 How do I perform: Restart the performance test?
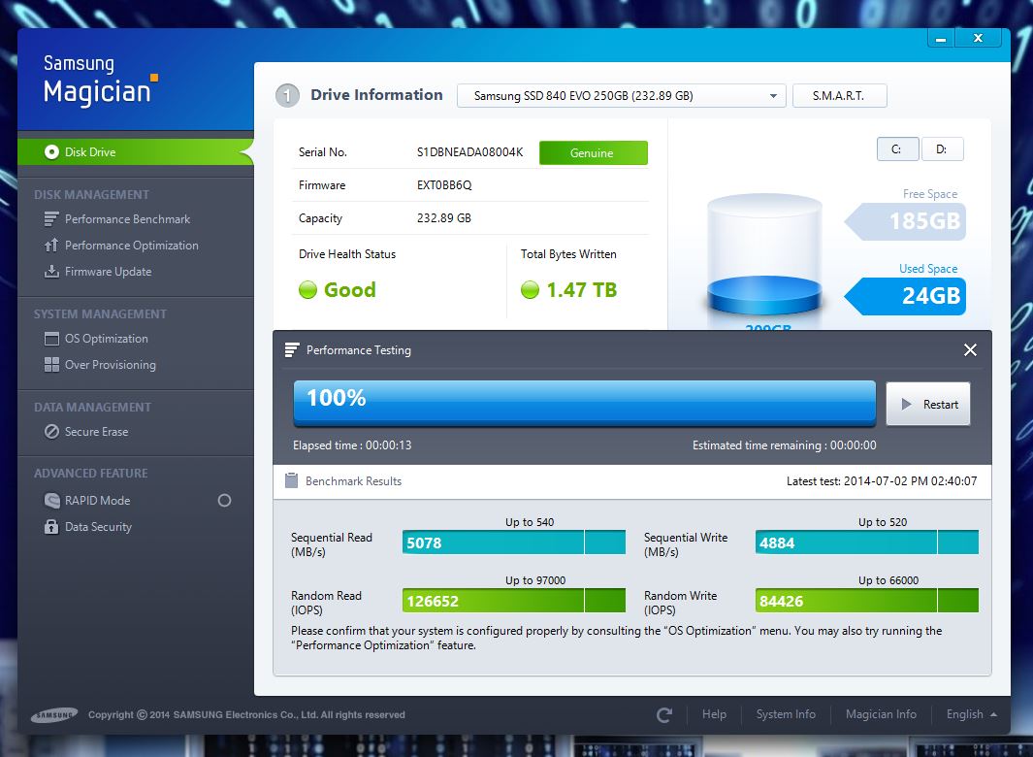tap(927, 404)
